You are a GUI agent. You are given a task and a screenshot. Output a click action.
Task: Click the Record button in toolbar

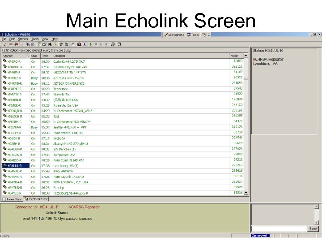106,44
